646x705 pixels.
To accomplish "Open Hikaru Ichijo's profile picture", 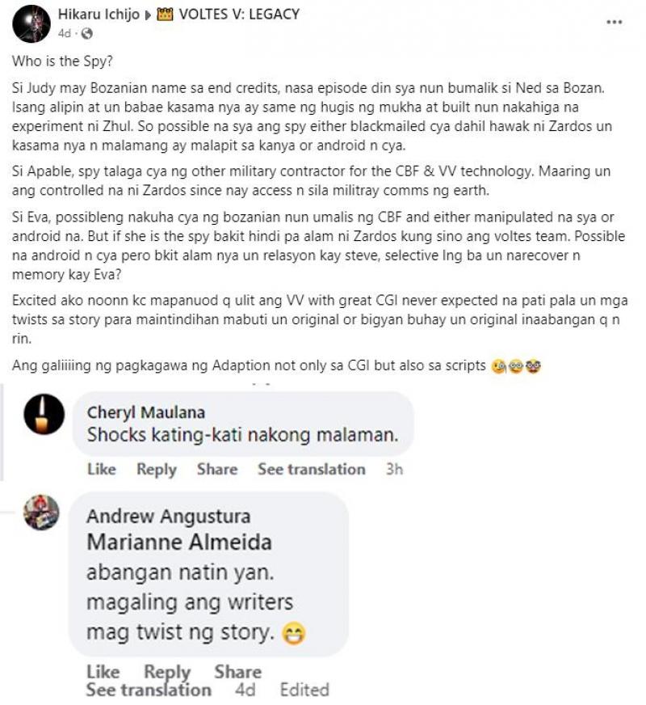I will click(x=31, y=23).
